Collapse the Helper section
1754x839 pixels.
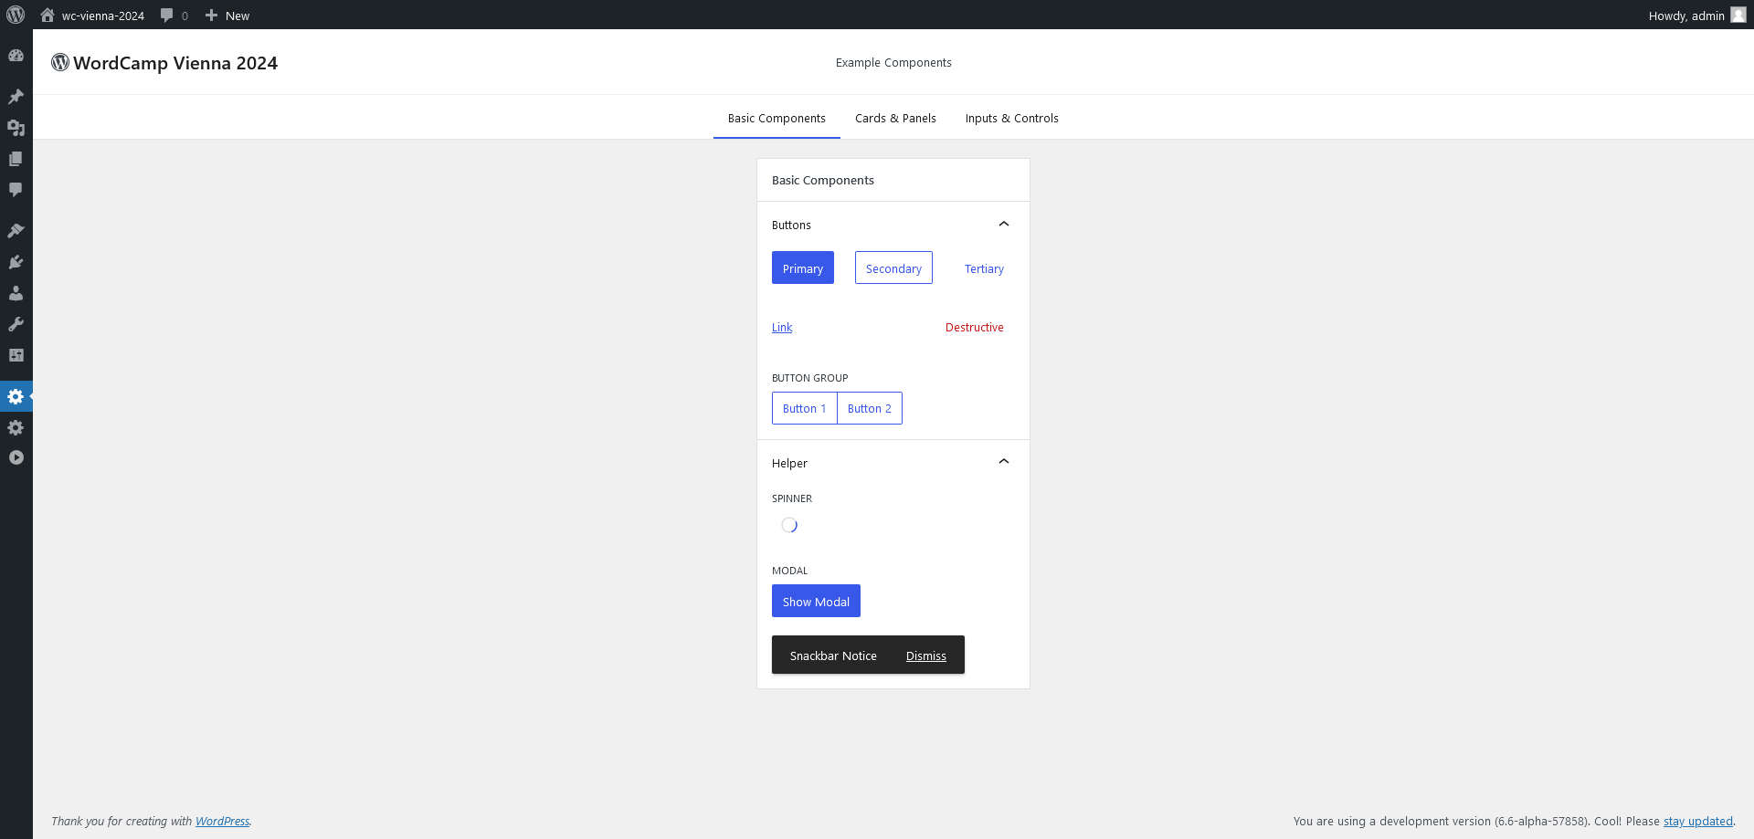(x=1003, y=461)
